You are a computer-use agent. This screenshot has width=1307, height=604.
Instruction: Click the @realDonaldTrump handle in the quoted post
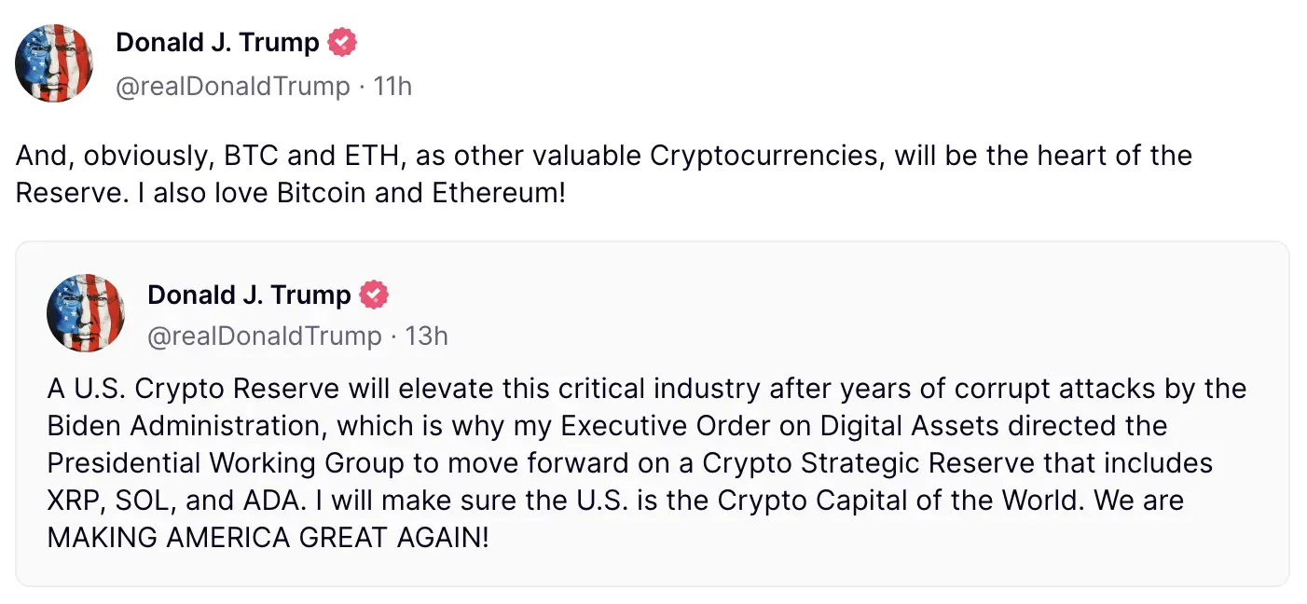click(264, 336)
